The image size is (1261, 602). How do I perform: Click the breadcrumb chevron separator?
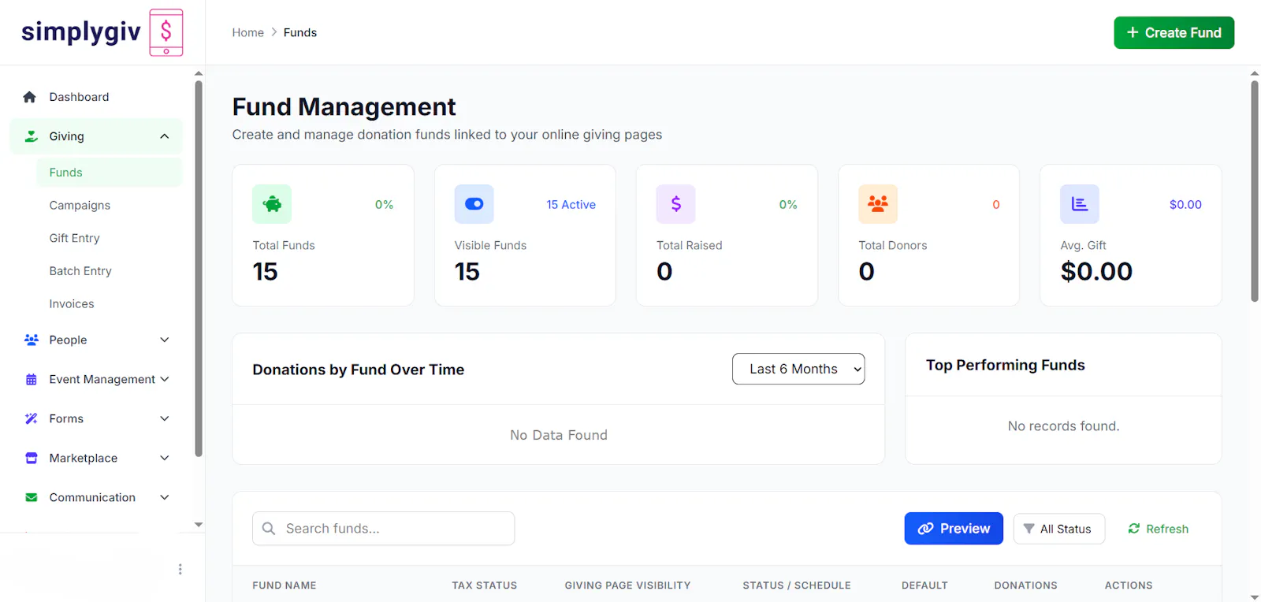pos(274,32)
